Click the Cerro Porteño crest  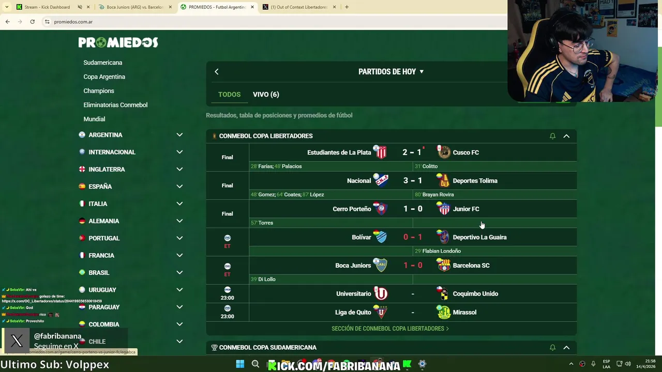coord(381,209)
